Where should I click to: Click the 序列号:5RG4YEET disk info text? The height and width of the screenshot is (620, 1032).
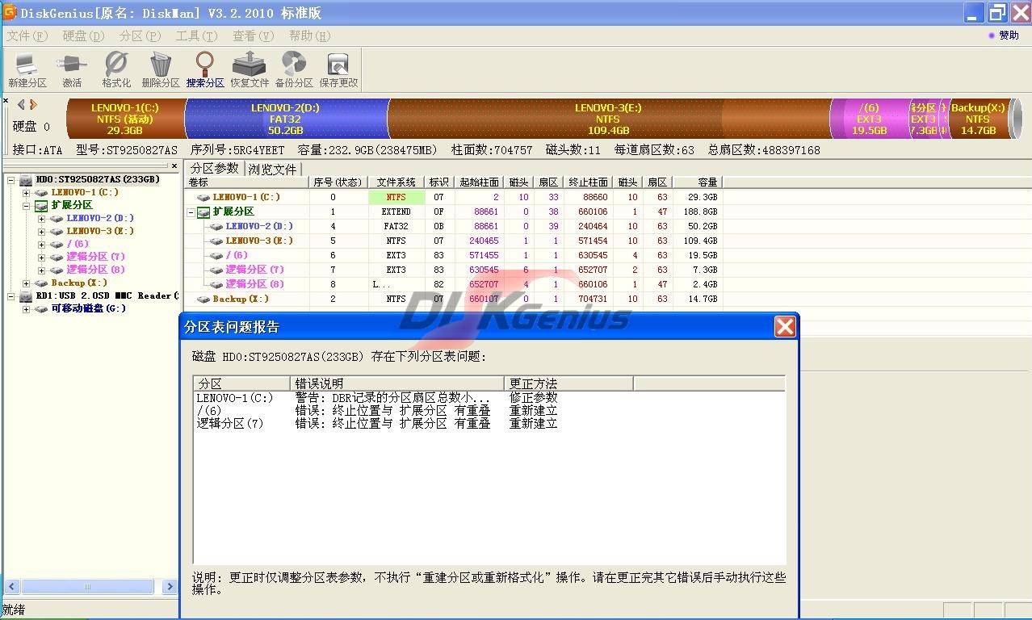pyautogui.click(x=237, y=150)
